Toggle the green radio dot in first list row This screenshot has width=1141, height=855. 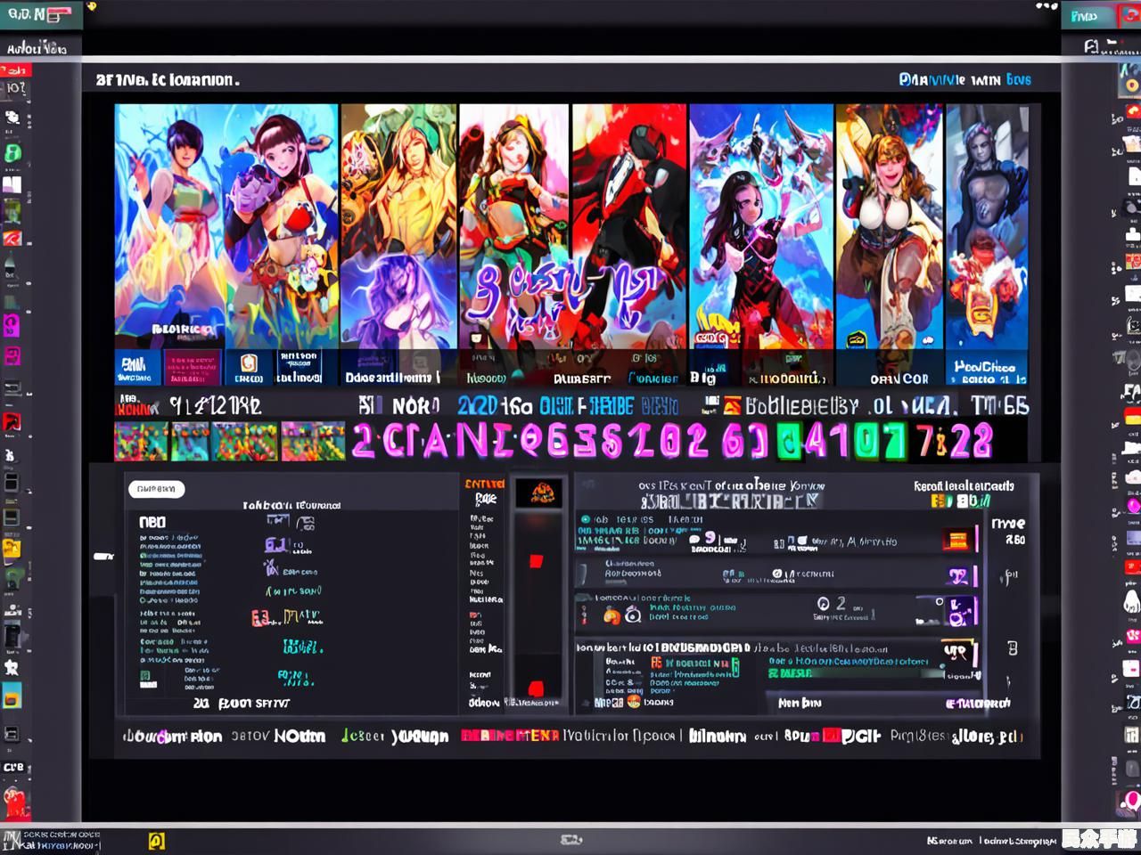coord(585,519)
